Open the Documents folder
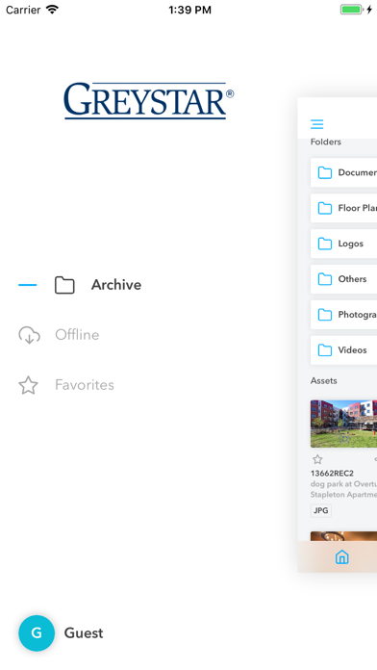Image resolution: width=377 pixels, height=670 pixels. point(343,172)
